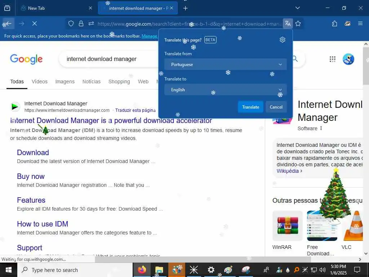Close the internet download manager tab
Image resolution: width=369 pixels, height=277 pixels.
click(x=172, y=8)
